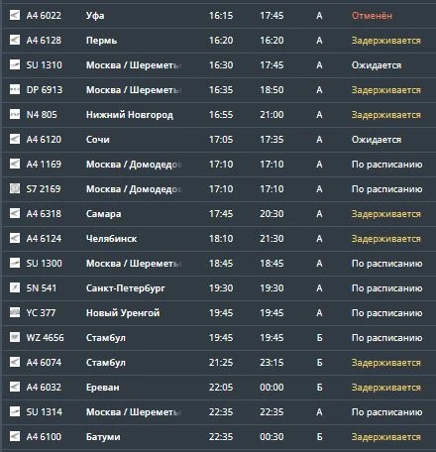Click Задерживается status on Челябинск flight

(386, 239)
